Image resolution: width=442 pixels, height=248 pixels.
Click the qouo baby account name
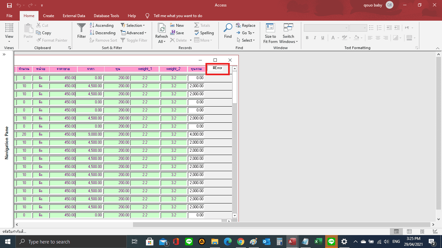[x=373, y=5]
